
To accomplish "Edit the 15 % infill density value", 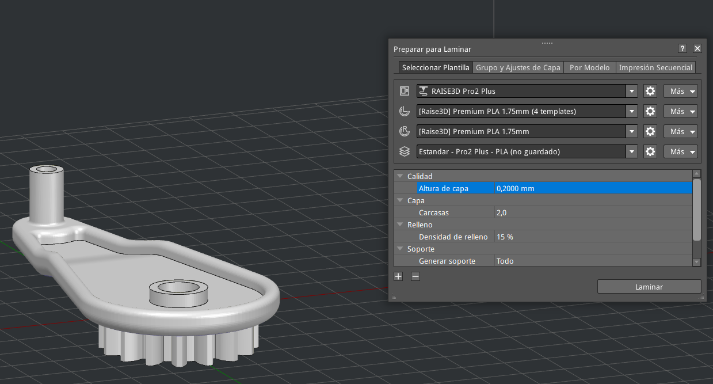I will click(593, 237).
